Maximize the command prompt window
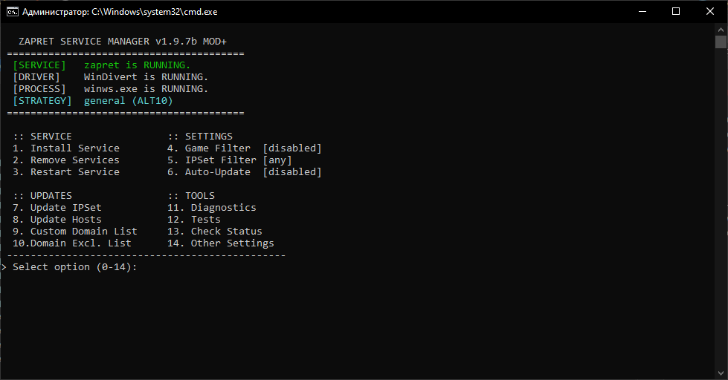Viewport: 728px width, 380px height. coord(676,11)
